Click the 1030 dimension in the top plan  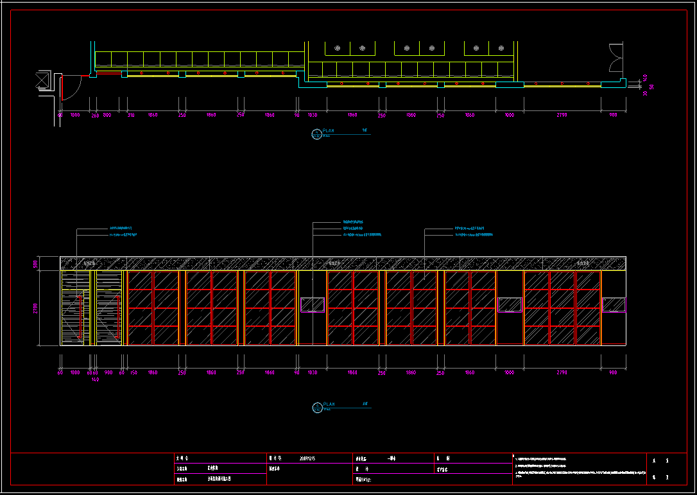pyautogui.click(x=313, y=115)
